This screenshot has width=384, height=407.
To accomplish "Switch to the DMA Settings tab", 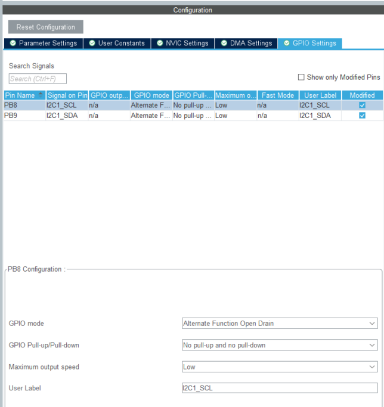I will pos(246,44).
